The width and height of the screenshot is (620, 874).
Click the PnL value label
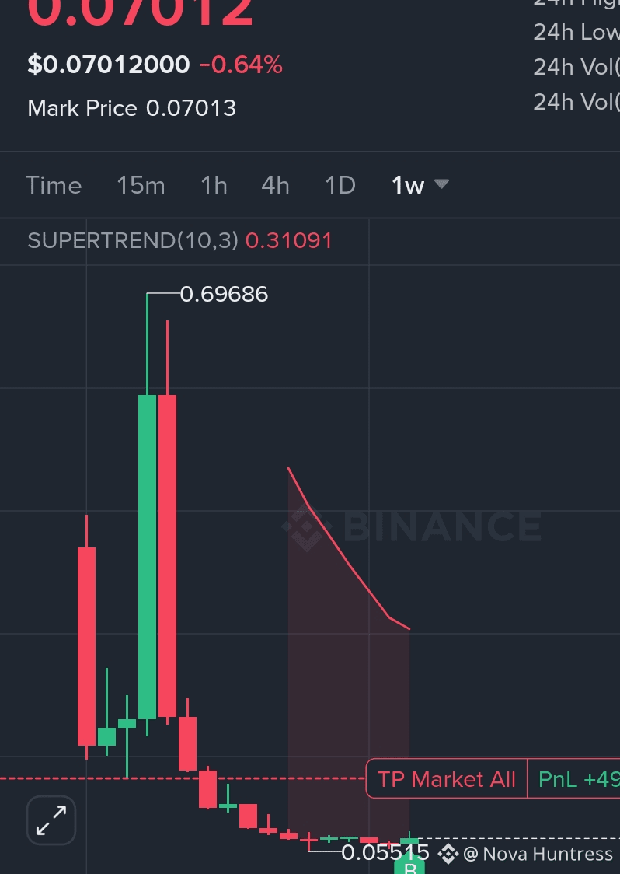tap(573, 778)
